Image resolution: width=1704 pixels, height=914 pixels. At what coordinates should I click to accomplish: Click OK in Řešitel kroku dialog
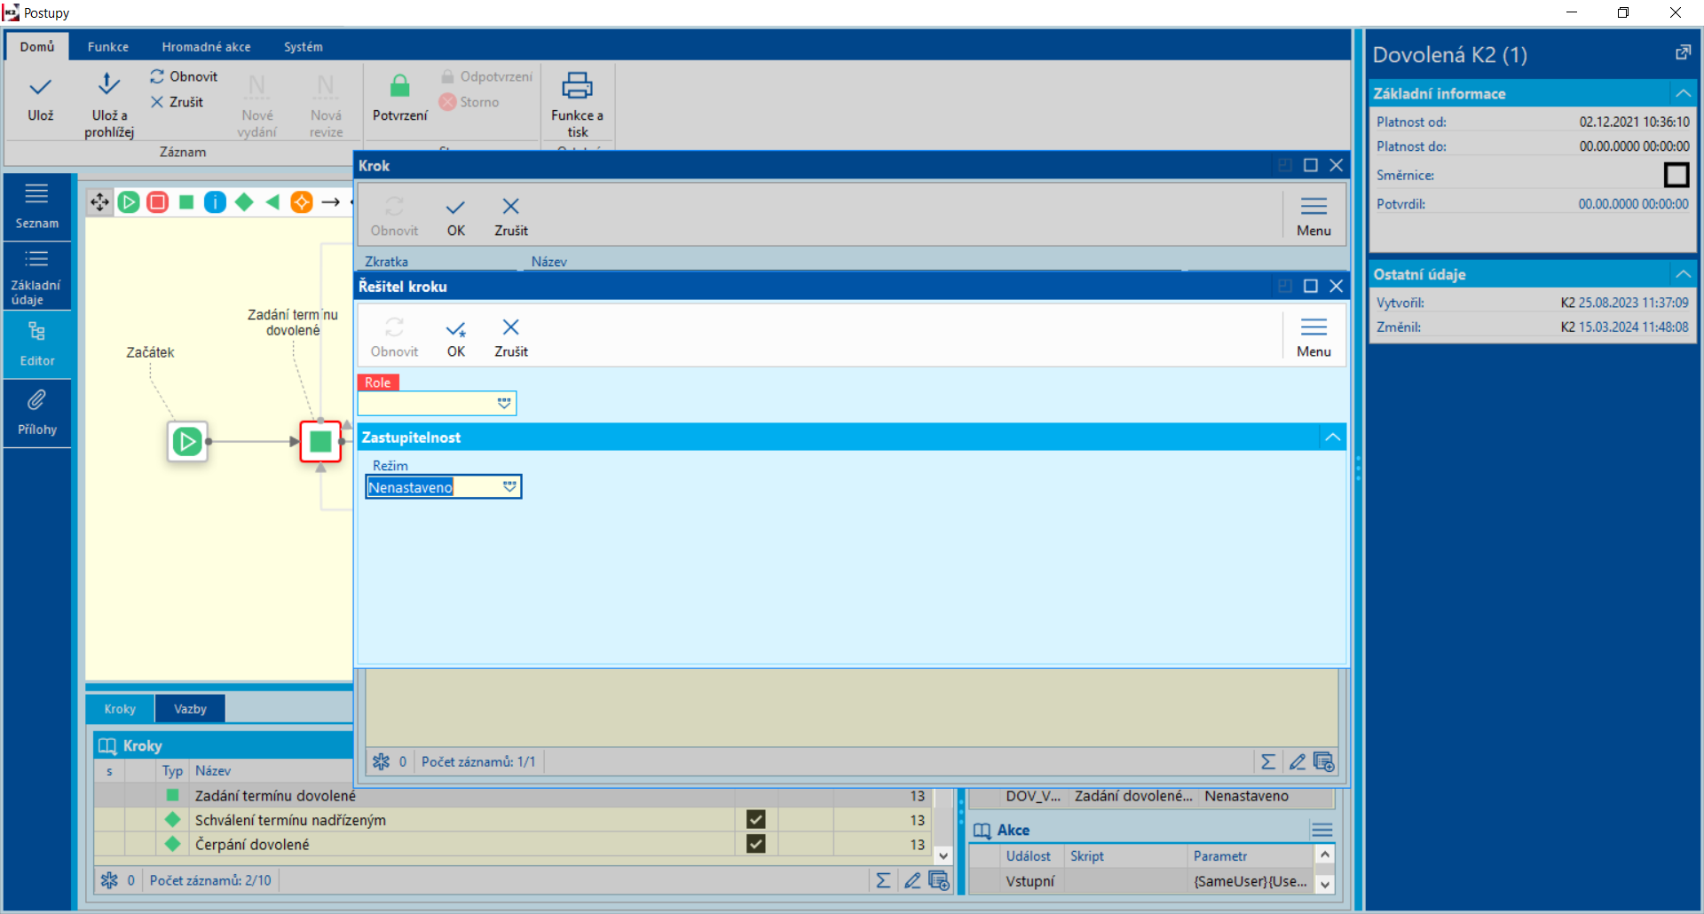point(456,337)
